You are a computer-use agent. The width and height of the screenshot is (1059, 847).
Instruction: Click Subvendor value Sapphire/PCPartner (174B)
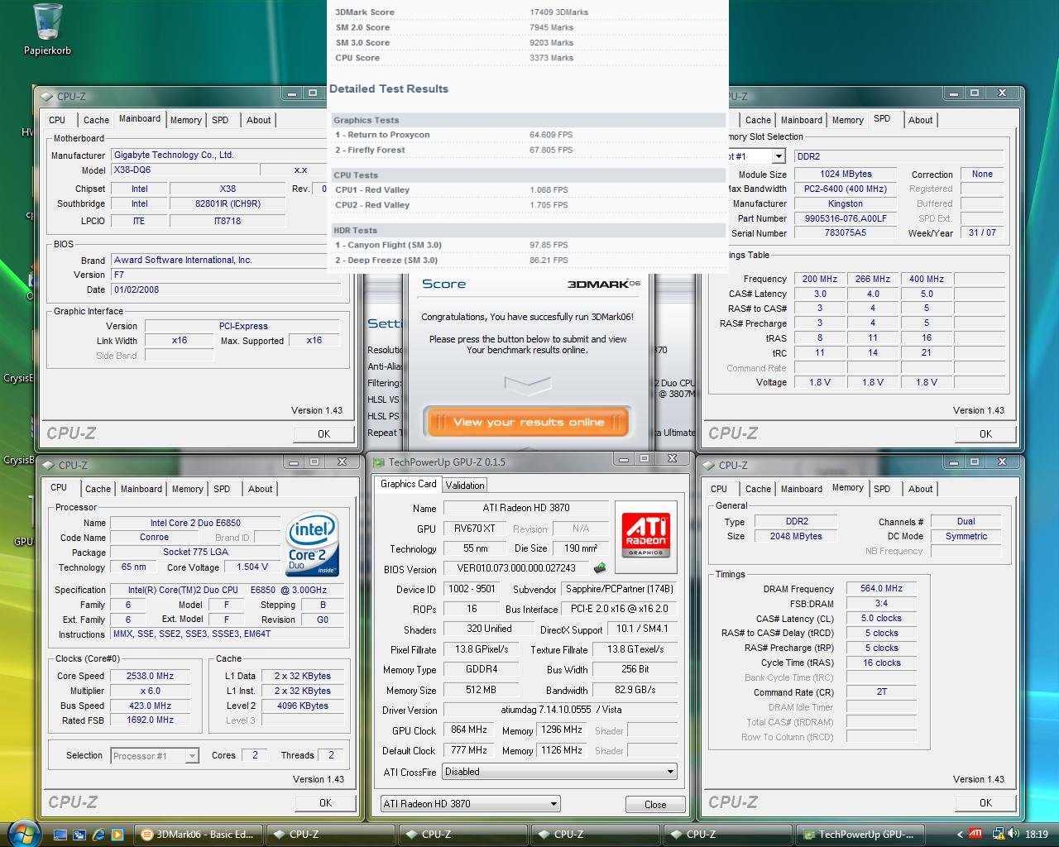point(619,589)
